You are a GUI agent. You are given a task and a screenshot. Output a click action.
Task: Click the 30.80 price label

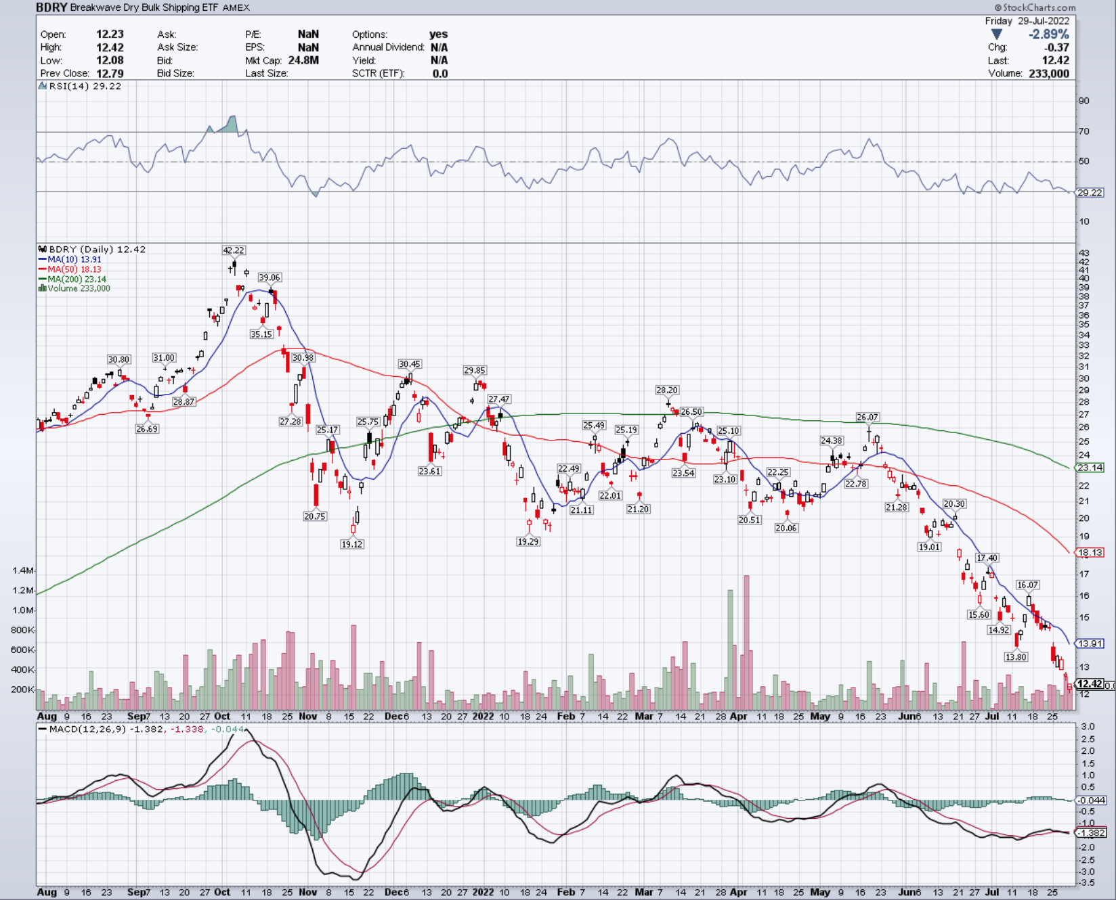click(119, 359)
